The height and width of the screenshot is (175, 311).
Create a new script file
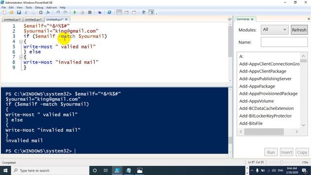(4, 12)
